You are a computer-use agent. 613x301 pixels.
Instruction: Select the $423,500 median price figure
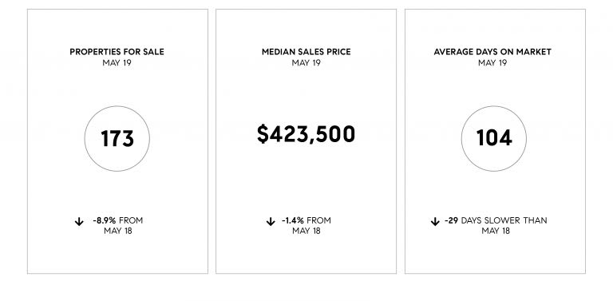(x=306, y=134)
